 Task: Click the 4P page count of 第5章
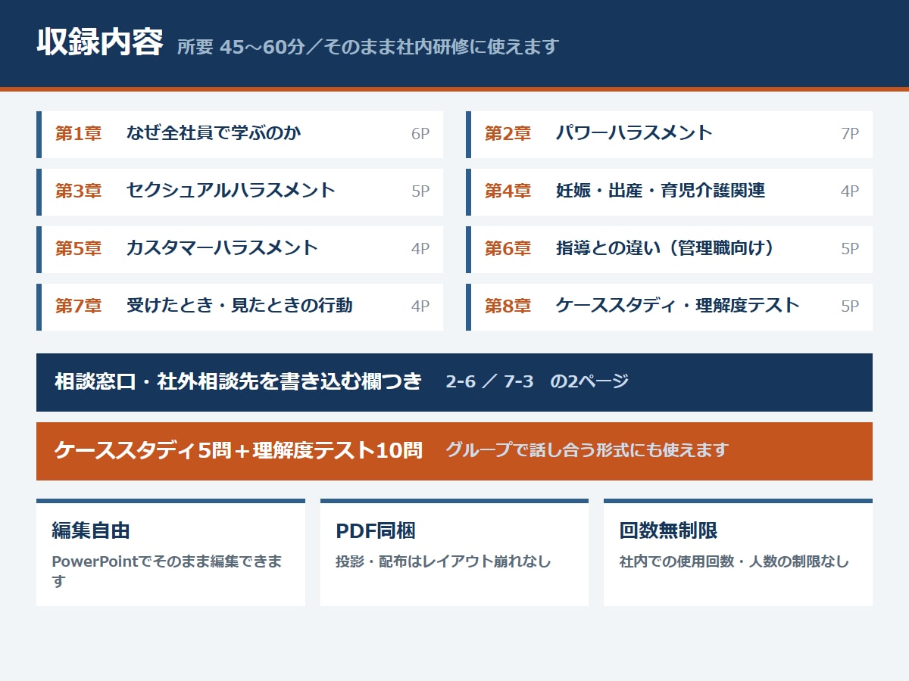pos(420,249)
